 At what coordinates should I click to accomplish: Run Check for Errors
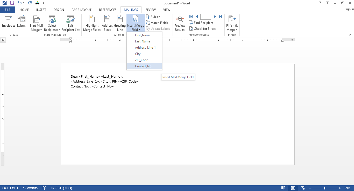(203, 28)
